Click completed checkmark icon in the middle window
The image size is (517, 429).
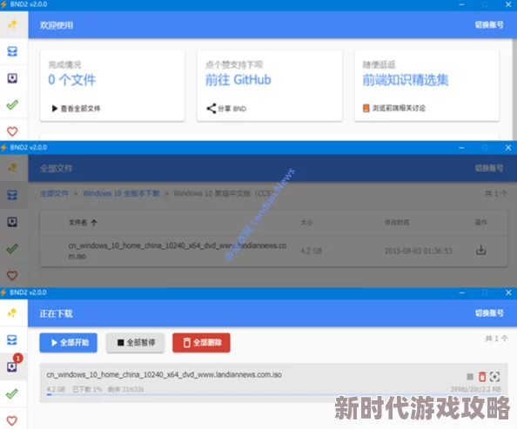(12, 249)
